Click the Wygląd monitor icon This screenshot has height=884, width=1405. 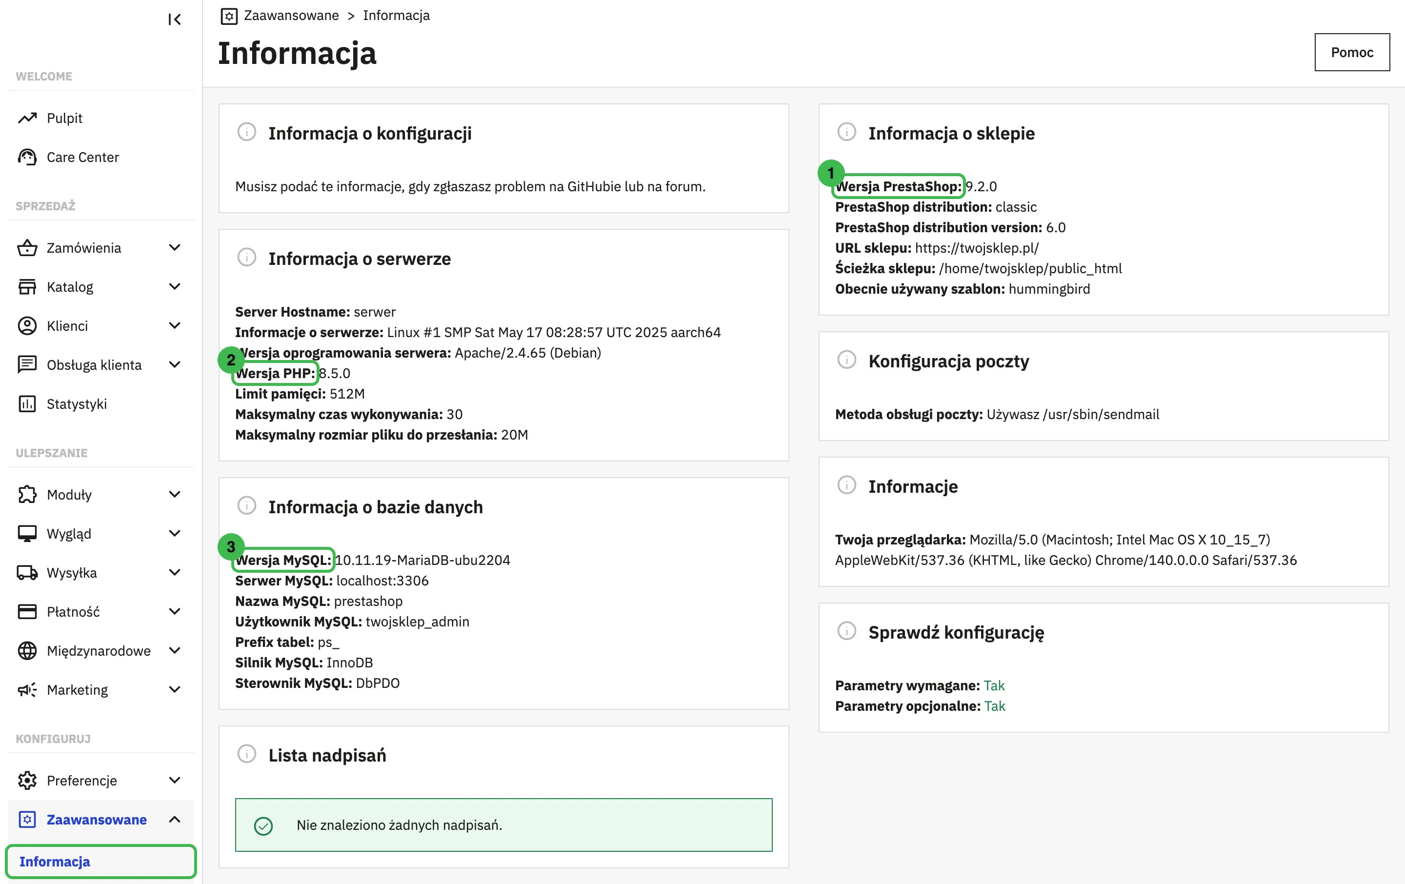point(27,533)
